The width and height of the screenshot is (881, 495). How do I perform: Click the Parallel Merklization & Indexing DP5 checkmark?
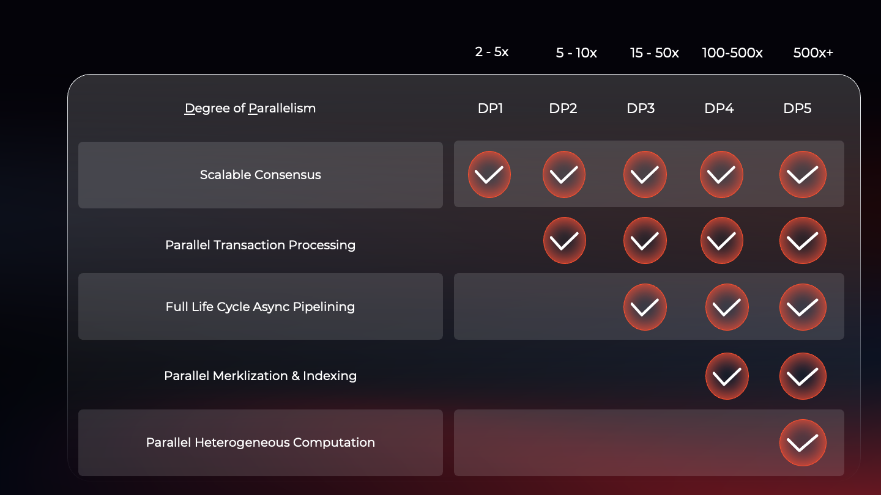(803, 376)
